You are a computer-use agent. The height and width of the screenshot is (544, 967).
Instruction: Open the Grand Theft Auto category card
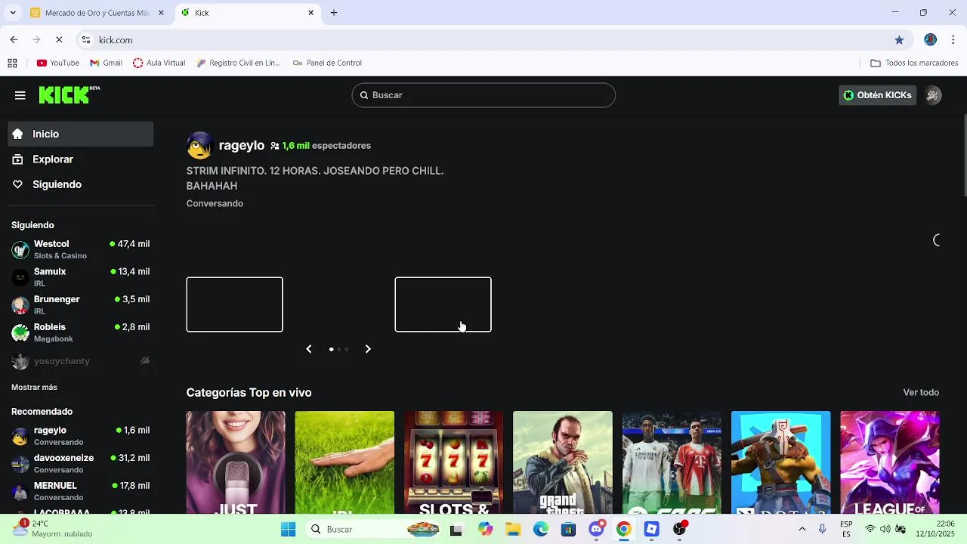[563, 462]
